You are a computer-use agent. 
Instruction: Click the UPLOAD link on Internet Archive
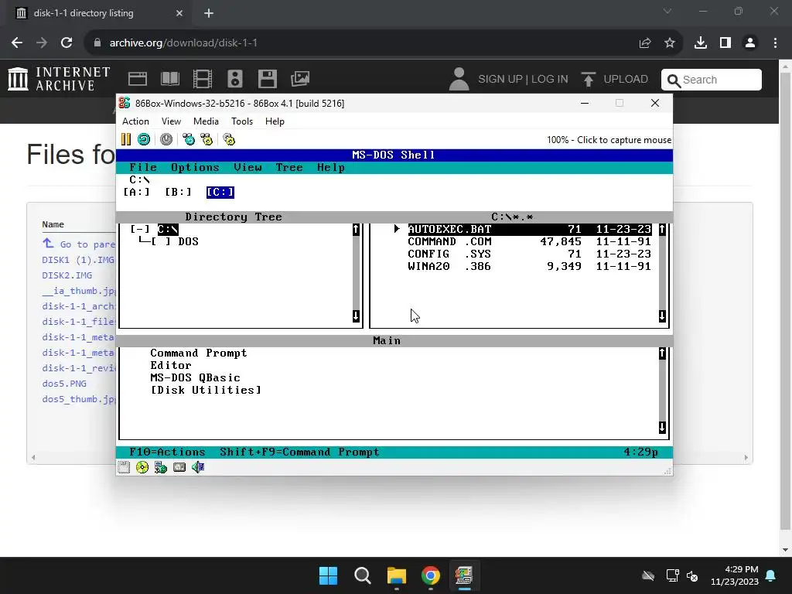[x=615, y=80]
